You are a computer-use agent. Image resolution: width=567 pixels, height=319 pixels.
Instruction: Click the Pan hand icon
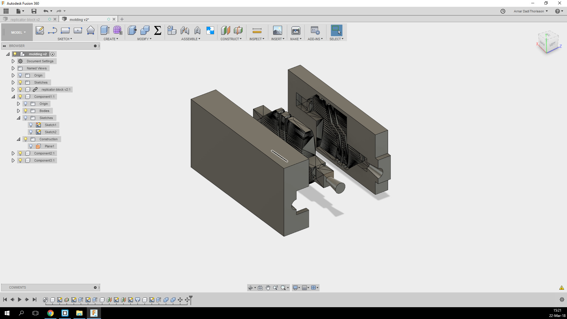[x=268, y=288]
